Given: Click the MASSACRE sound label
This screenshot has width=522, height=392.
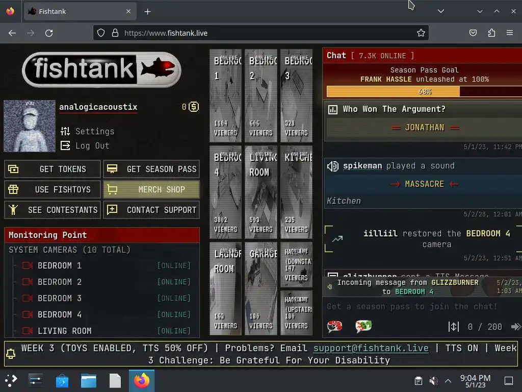Looking at the screenshot, I should [x=425, y=184].
